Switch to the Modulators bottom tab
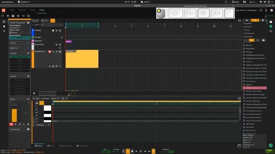275x154 pixels. [x=65, y=146]
